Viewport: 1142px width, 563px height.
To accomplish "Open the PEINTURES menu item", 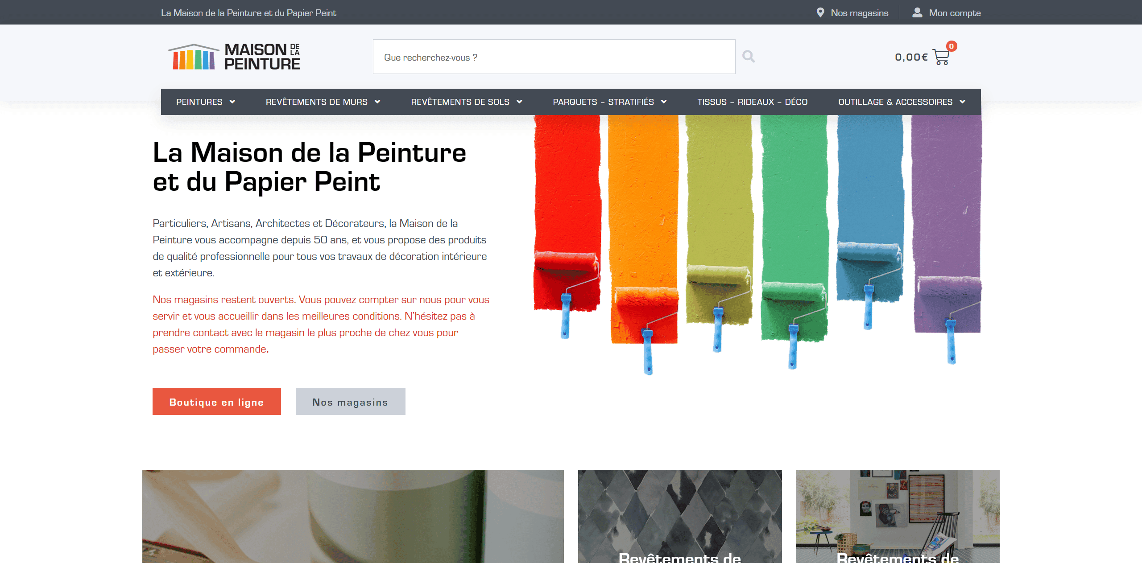I will pyautogui.click(x=199, y=102).
